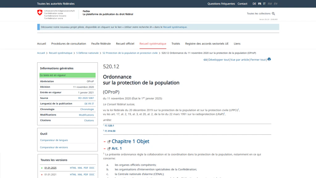Screen dimensions: 316x178
Task: Click Toutes les autorités fédérales
Action: tap(56, 4)
